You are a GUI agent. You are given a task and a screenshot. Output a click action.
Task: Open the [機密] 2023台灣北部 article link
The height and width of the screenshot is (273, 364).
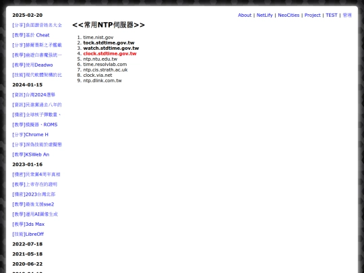34,194
